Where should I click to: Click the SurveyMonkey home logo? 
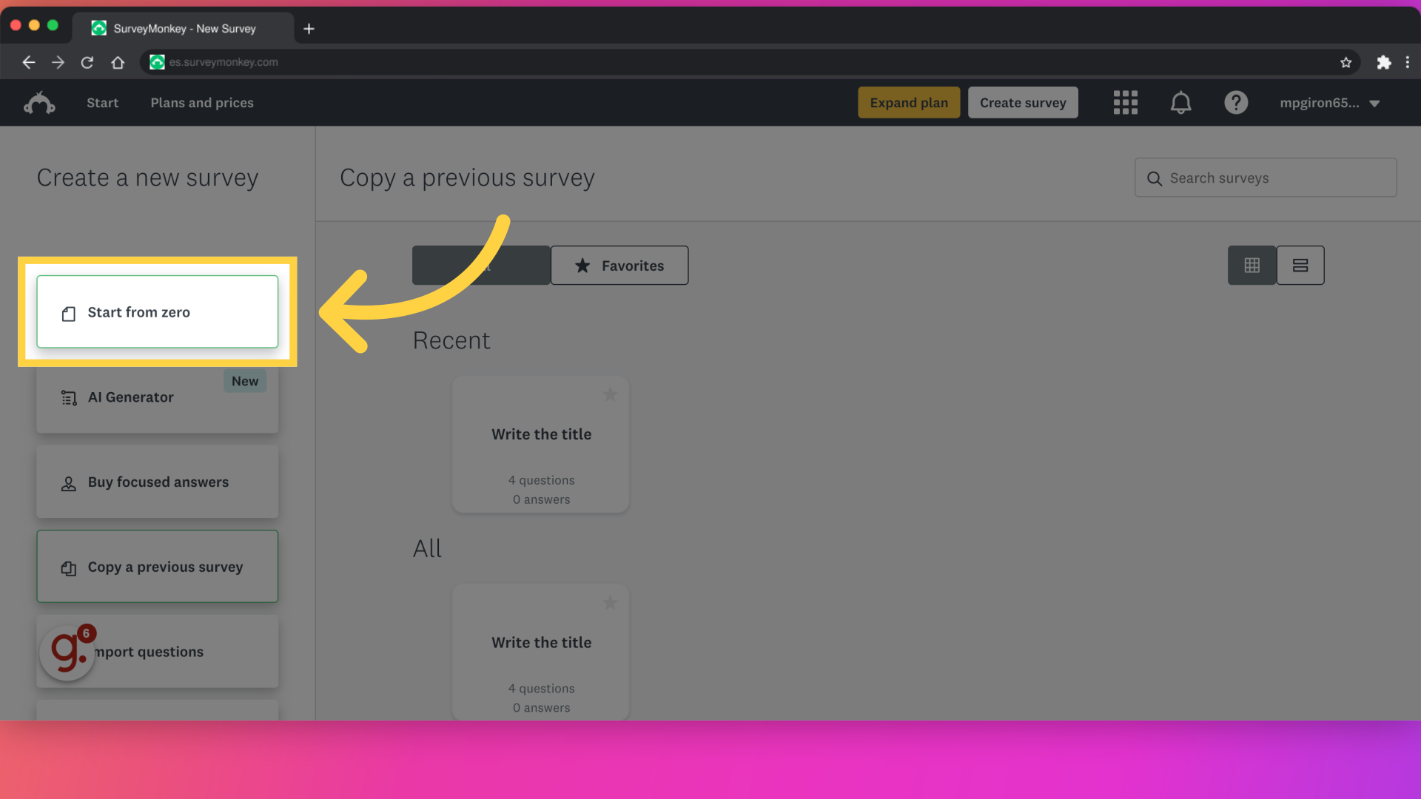pos(39,101)
